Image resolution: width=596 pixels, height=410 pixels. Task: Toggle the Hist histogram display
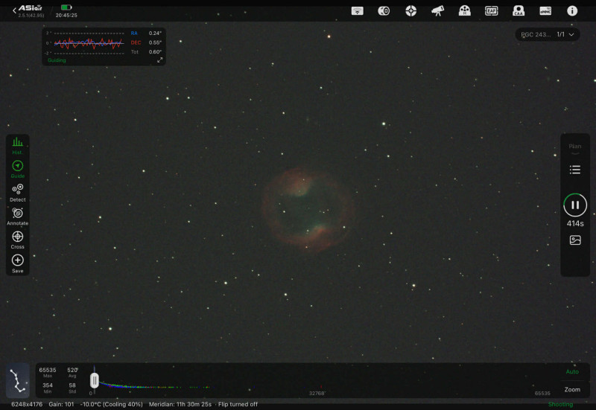point(17,144)
